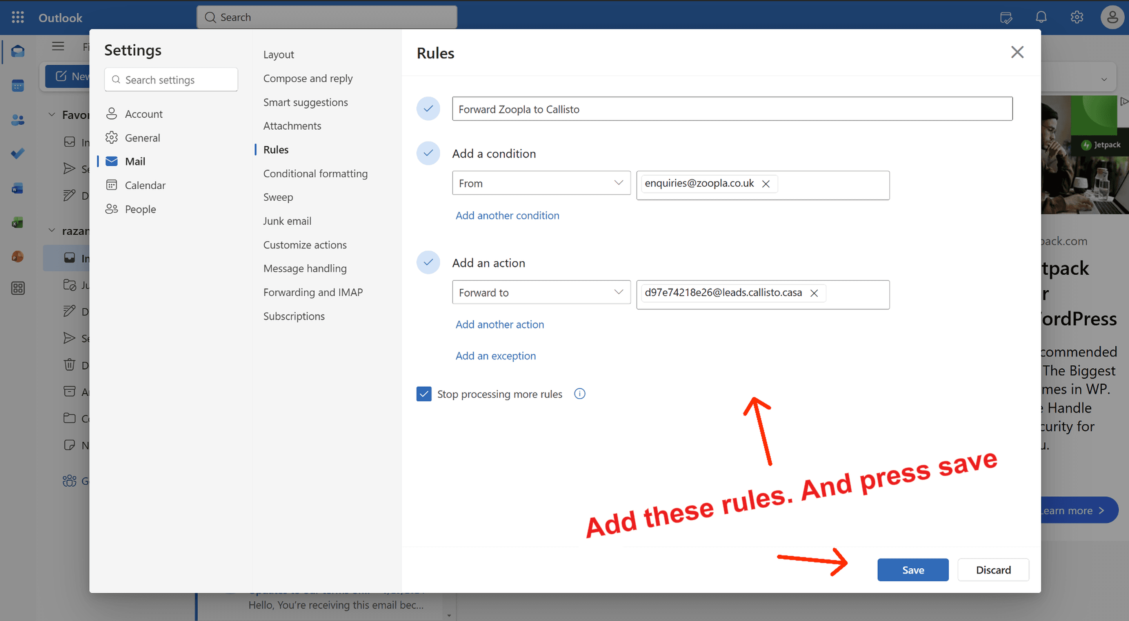Remove enquiries@zoopla.co.uk address chip
1129x621 pixels.
(765, 183)
